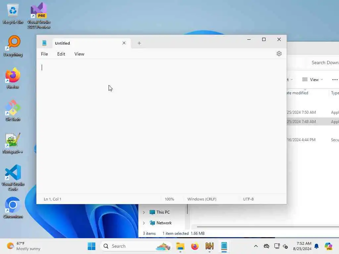Open the Edit menu in Notepad

point(61,54)
